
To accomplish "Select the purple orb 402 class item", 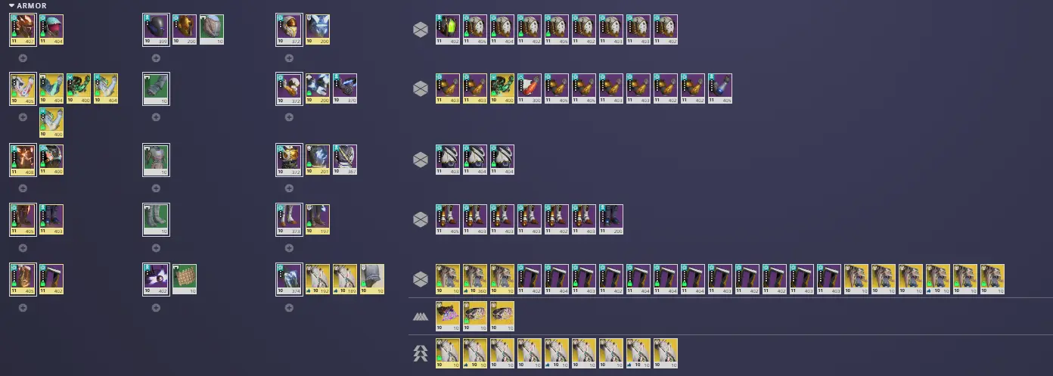I will (156, 279).
